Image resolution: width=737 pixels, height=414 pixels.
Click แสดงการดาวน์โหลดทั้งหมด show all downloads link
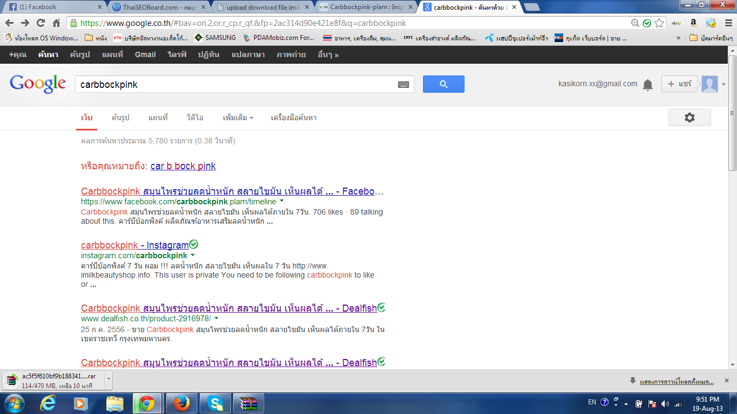click(x=677, y=381)
